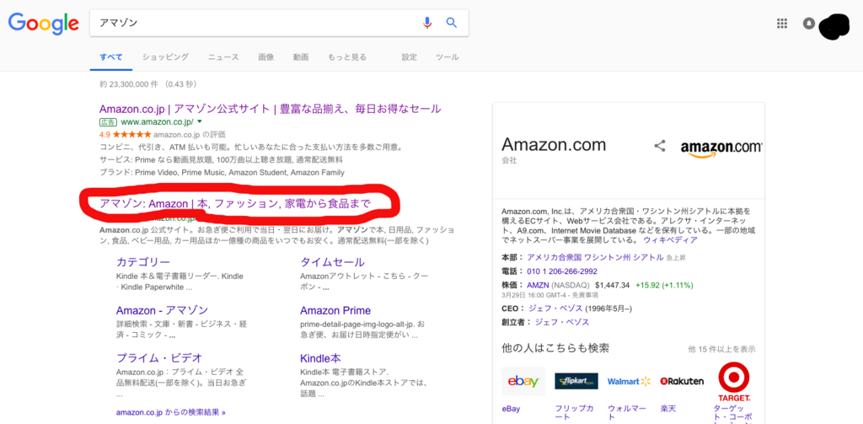Open the ウィキペディア link
The width and height of the screenshot is (863, 424).
click(670, 240)
